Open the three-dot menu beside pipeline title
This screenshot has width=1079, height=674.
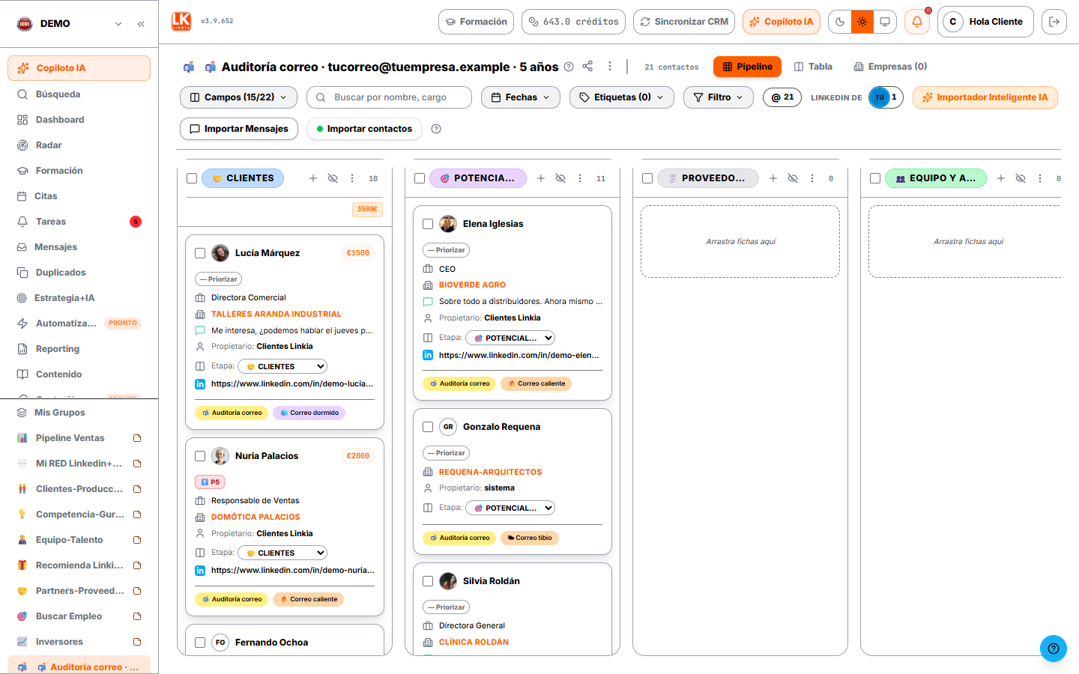(x=610, y=66)
